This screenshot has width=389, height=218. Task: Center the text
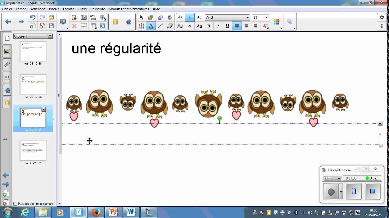click(x=246, y=26)
